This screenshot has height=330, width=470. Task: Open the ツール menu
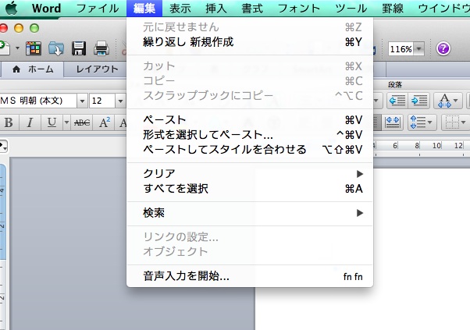[x=351, y=8]
